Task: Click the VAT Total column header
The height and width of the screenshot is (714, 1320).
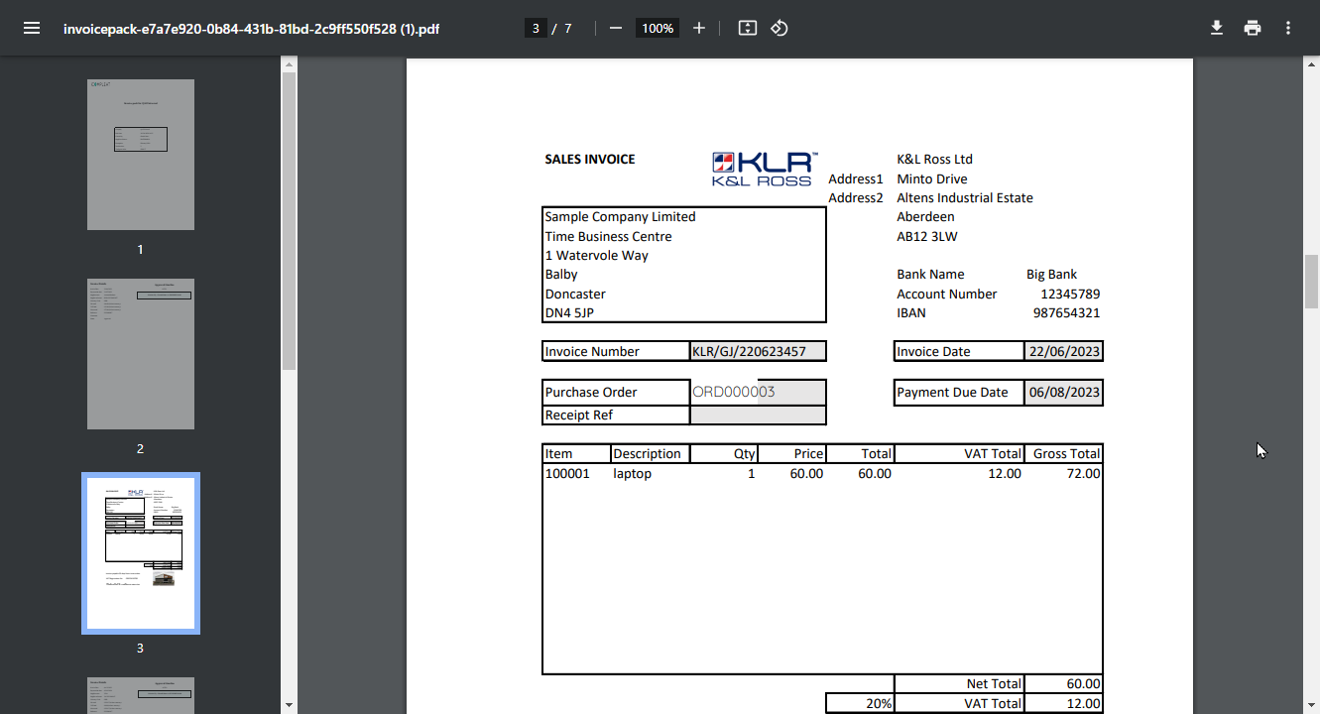Action: (x=992, y=453)
